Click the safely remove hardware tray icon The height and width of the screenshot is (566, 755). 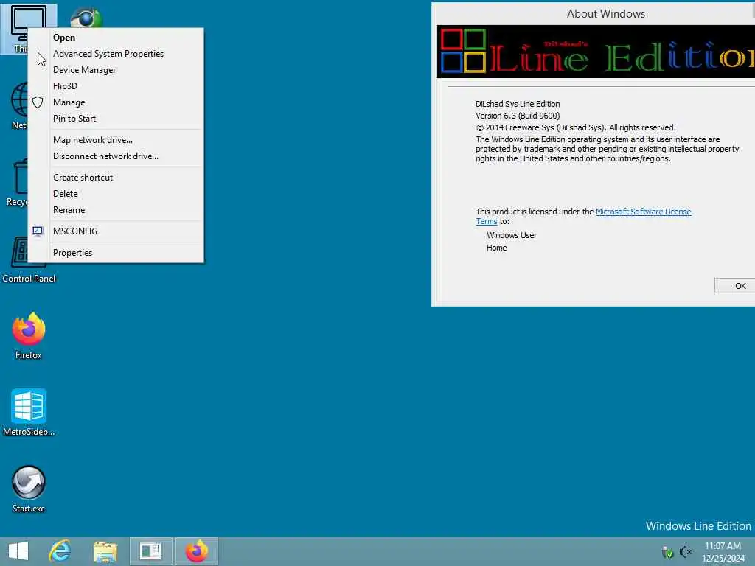pos(667,552)
